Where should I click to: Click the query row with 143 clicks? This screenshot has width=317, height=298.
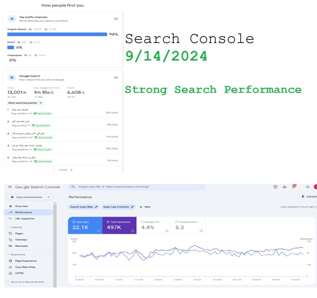tap(63, 136)
